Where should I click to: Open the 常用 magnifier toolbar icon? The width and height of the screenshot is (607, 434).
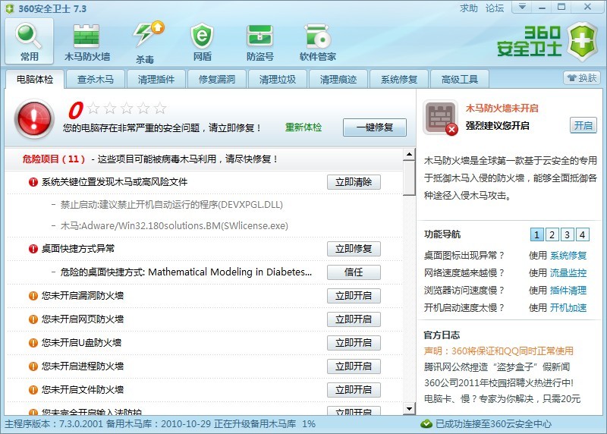click(x=29, y=41)
